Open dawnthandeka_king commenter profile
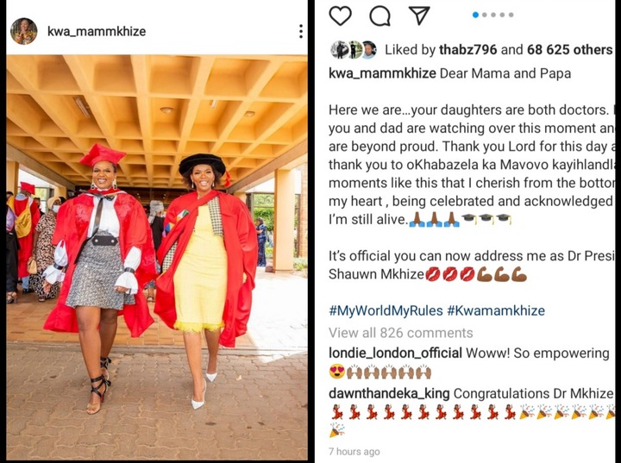The image size is (621, 463). click(389, 393)
